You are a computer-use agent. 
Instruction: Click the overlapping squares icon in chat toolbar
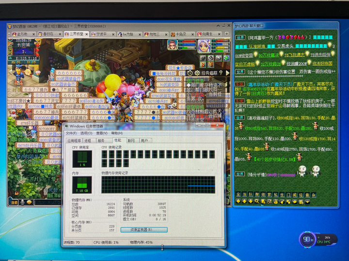click(288, 202)
